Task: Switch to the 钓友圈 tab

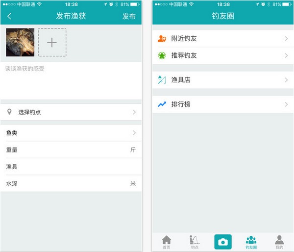Action: pyautogui.click(x=251, y=242)
